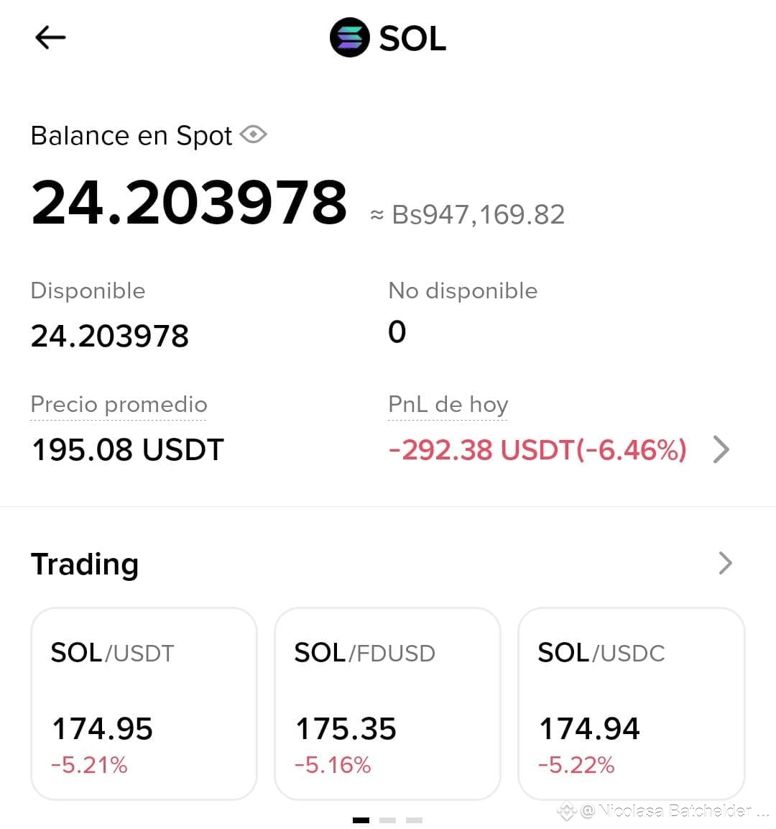Open the SOL/USDT trading pair card
The image size is (776, 829).
pos(144,703)
